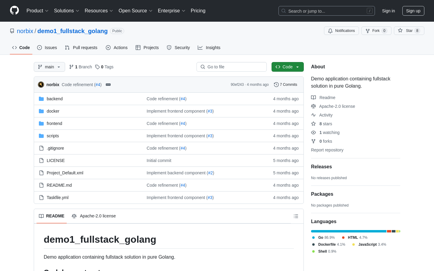The image size is (434, 271).
Task: Focus the Go to file field
Action: pyautogui.click(x=231, y=67)
